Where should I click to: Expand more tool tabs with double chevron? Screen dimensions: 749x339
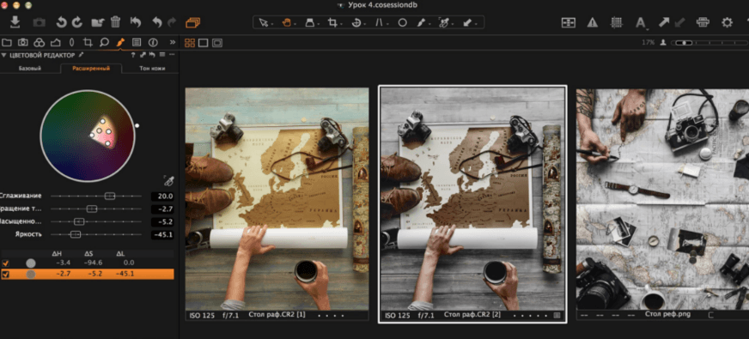[173, 42]
